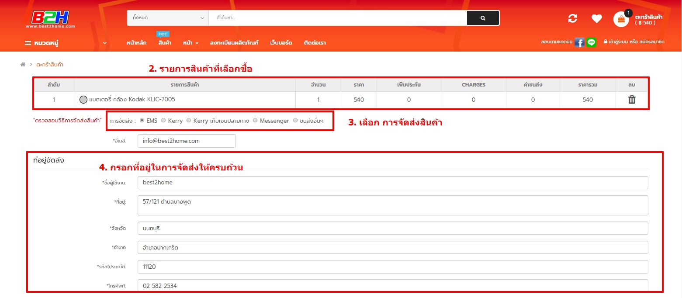Click the username field with best2home

393,183
